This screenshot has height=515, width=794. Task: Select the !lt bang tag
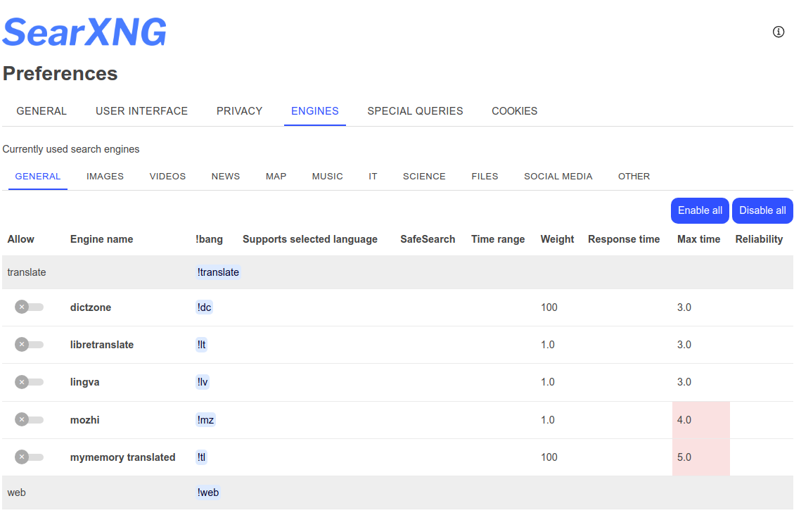pos(202,344)
